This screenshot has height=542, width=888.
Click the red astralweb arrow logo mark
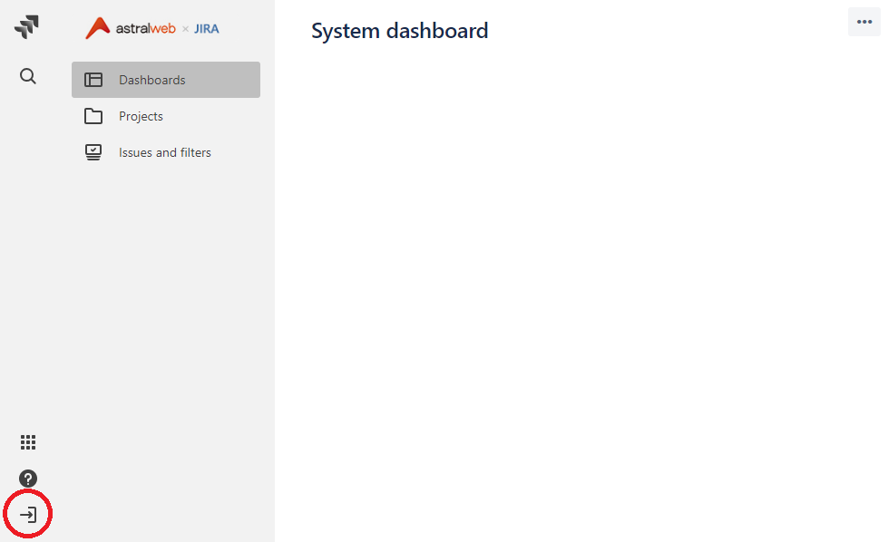(97, 28)
